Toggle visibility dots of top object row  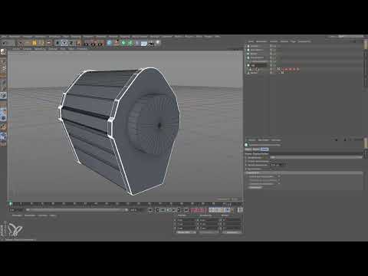(x=273, y=46)
